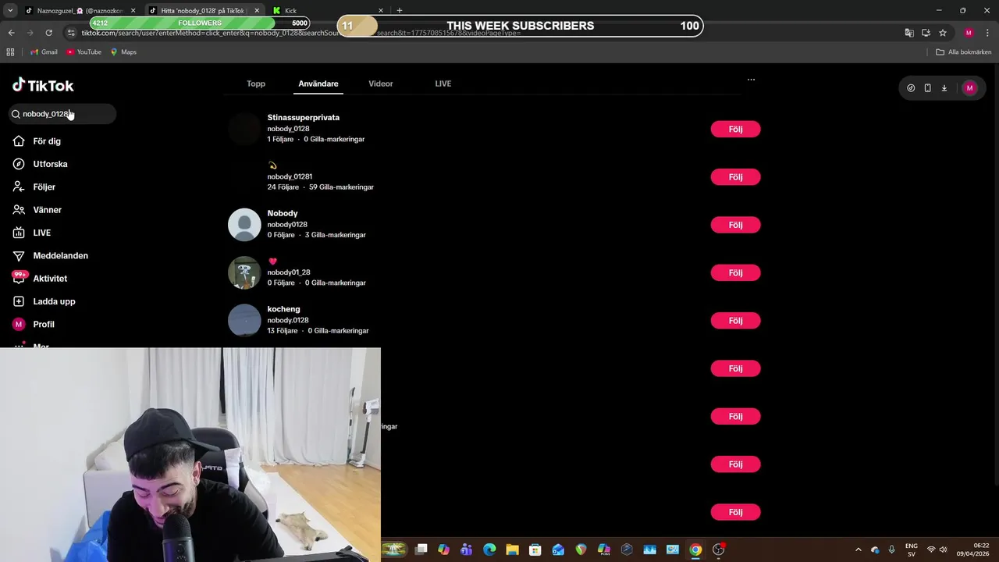This screenshot has width=999, height=562.
Task: Open Microsoft Store from the taskbar
Action: 535,550
